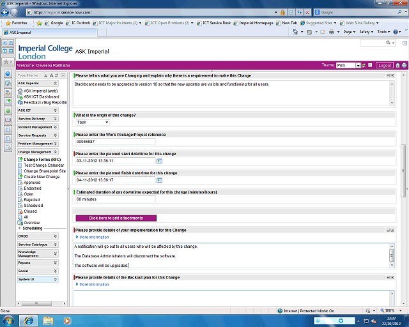Viewport: 409px width, 327px height.
Task: Open Create New Change in navigator
Action: pos(42,177)
